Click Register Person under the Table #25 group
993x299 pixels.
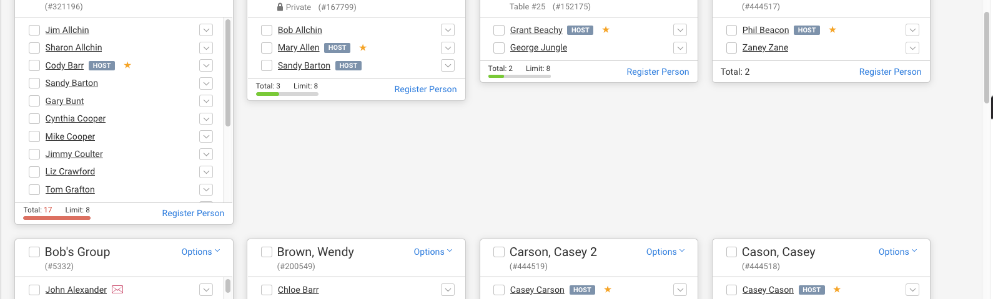coord(658,72)
